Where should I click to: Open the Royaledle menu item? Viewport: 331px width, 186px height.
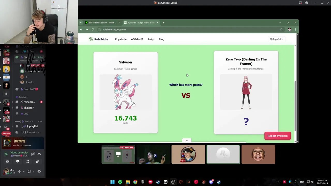[121, 39]
